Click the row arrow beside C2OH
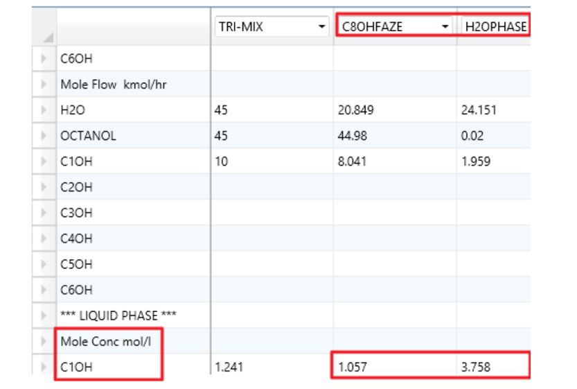The image size is (577, 389). pyautogui.click(x=44, y=187)
